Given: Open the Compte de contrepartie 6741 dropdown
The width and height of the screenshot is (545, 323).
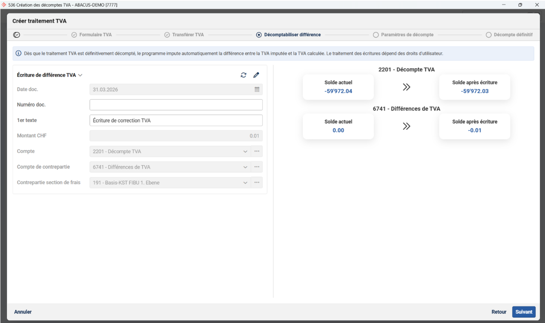Looking at the screenshot, I should click(x=245, y=167).
